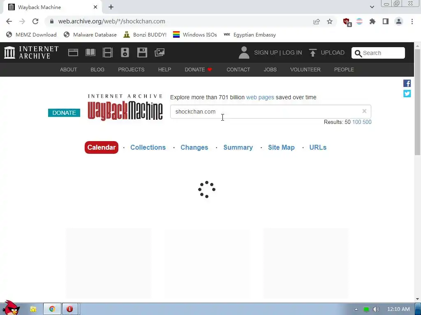This screenshot has height=315, width=421.
Task: Open the Chrome three-dot menu
Action: (412, 21)
